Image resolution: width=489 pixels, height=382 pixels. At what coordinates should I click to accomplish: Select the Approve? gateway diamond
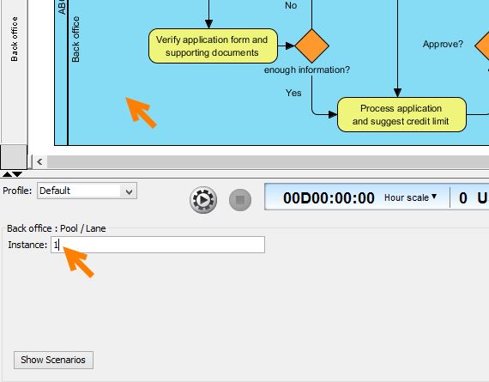(482, 45)
